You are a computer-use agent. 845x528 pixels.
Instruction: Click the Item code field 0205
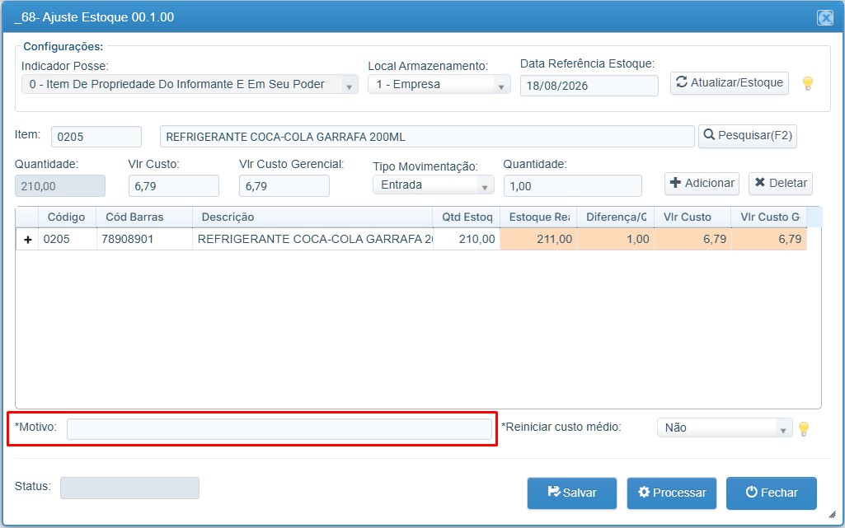pos(96,137)
